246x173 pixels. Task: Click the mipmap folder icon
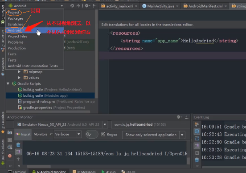[x=25, y=72]
